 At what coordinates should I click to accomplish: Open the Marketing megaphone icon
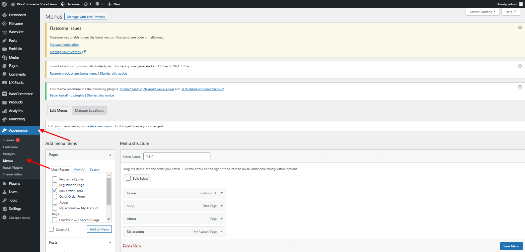[4, 119]
